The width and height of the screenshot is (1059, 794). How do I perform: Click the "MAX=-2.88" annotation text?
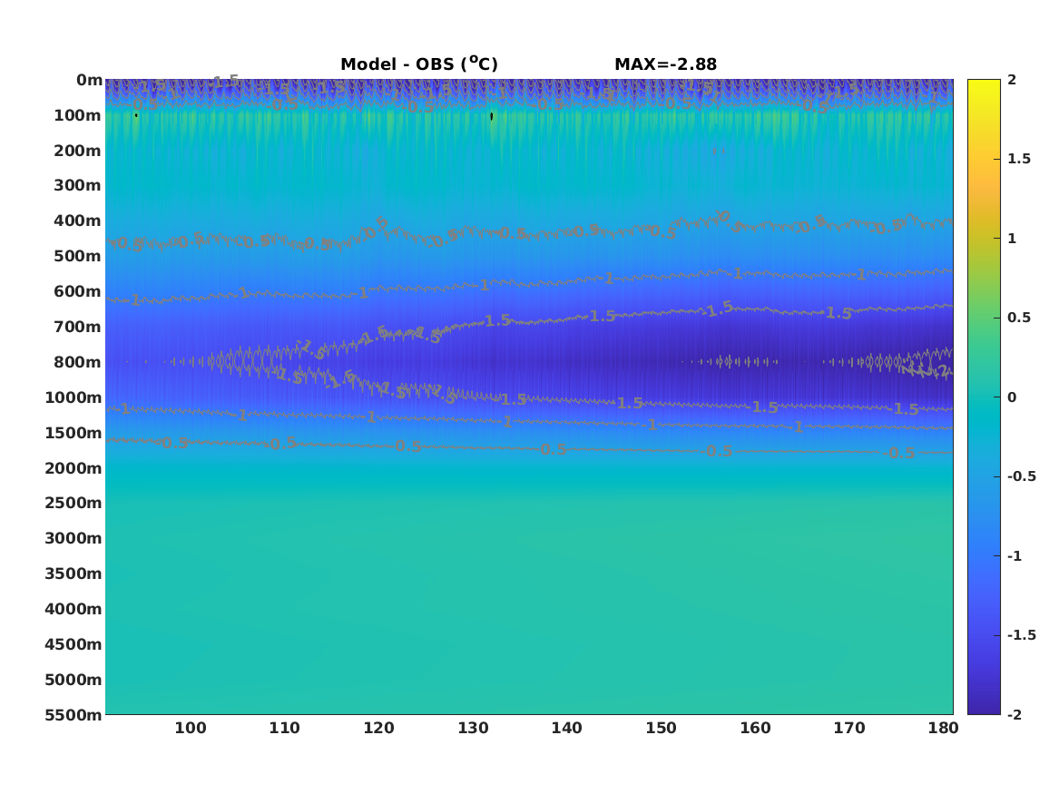tap(665, 64)
